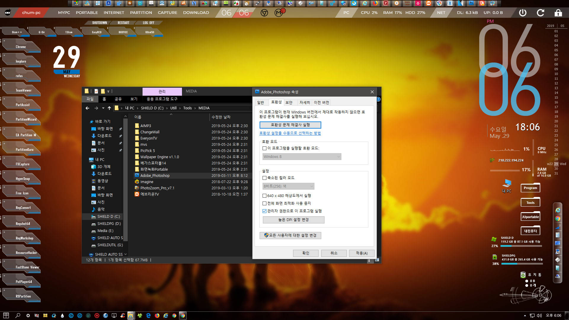Go back in Explorer navigation

pos(87,108)
